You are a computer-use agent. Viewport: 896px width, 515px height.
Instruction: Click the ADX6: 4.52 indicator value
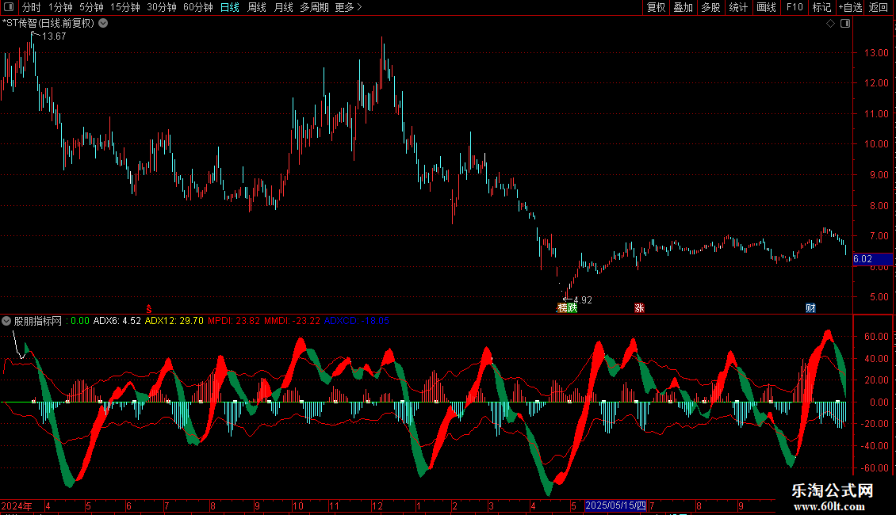click(117, 321)
